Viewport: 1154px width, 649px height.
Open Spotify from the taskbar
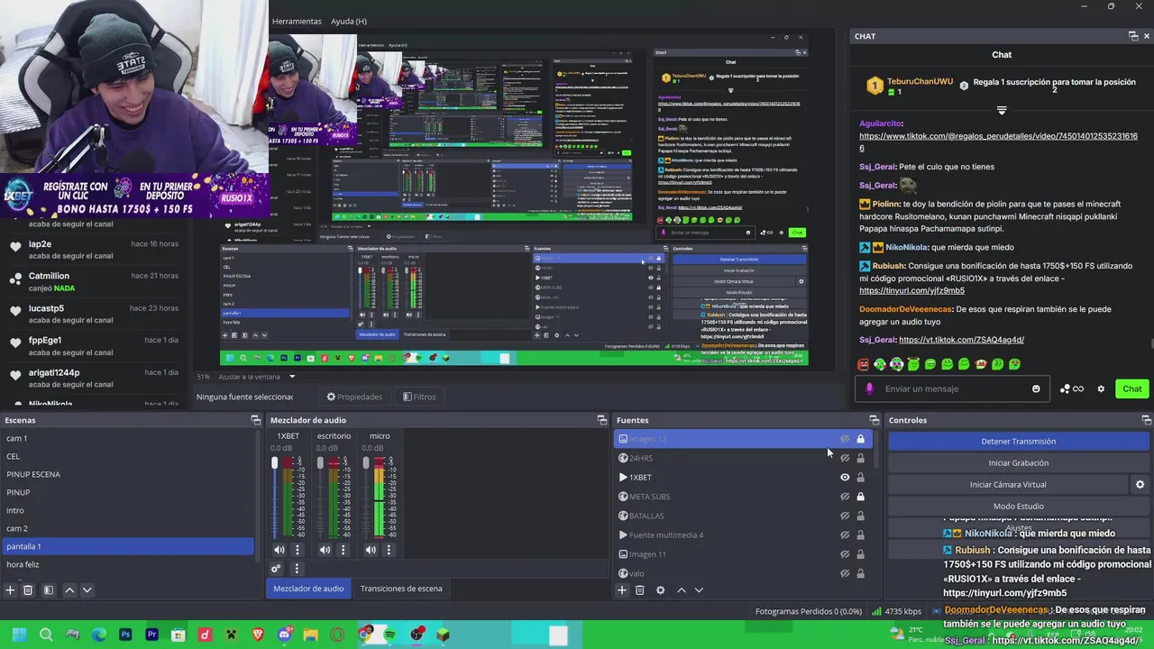[x=389, y=635]
